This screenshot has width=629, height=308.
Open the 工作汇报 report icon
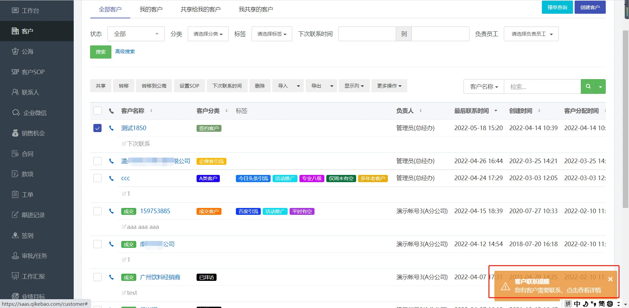[x=15, y=276]
